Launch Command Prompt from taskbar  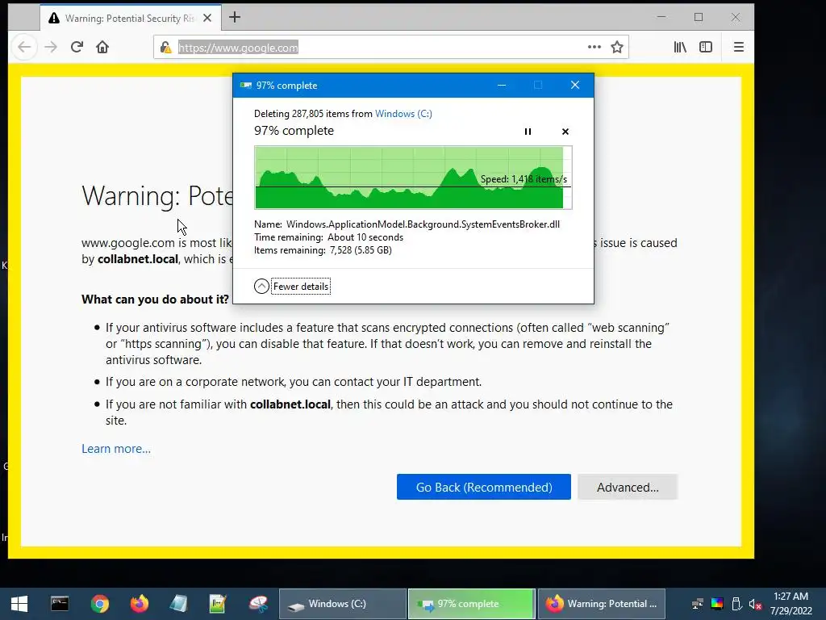60,604
